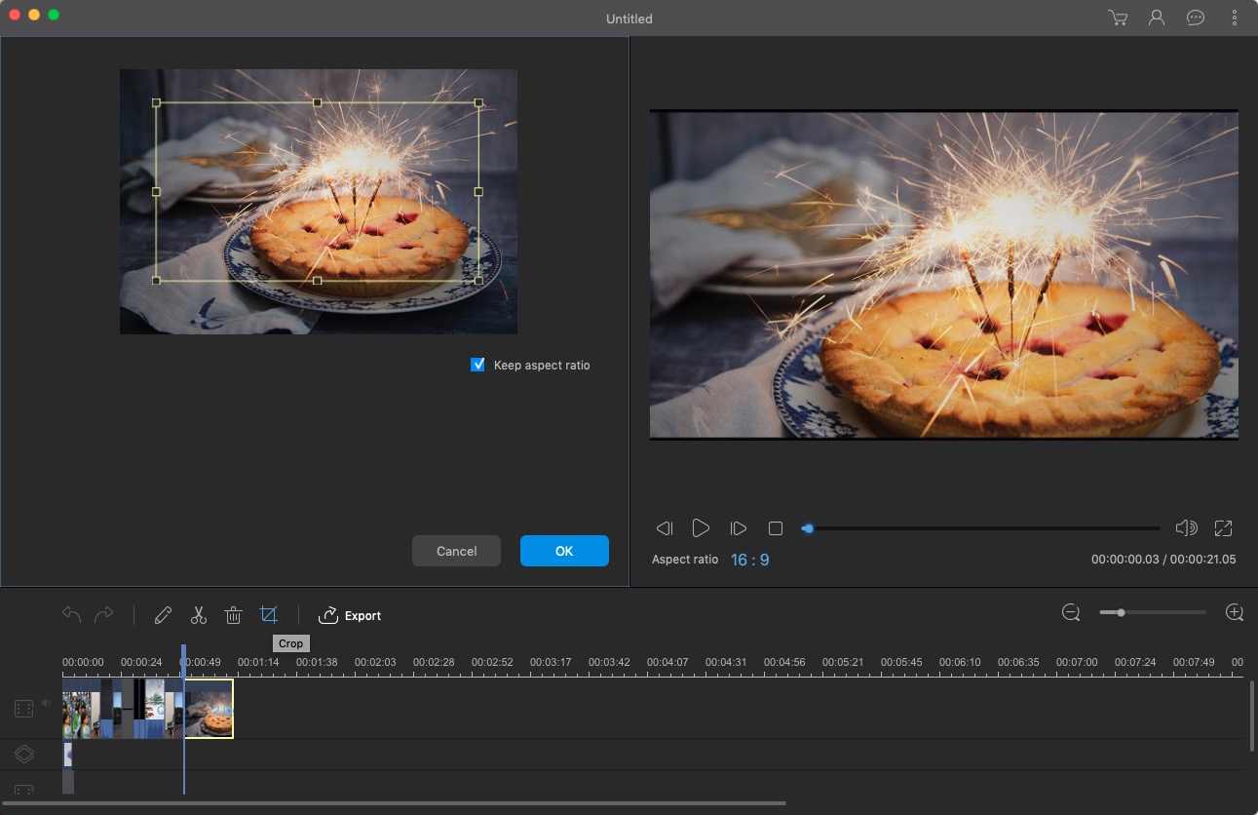Click top-right crop handle
This screenshot has height=815, width=1258.
(478, 102)
